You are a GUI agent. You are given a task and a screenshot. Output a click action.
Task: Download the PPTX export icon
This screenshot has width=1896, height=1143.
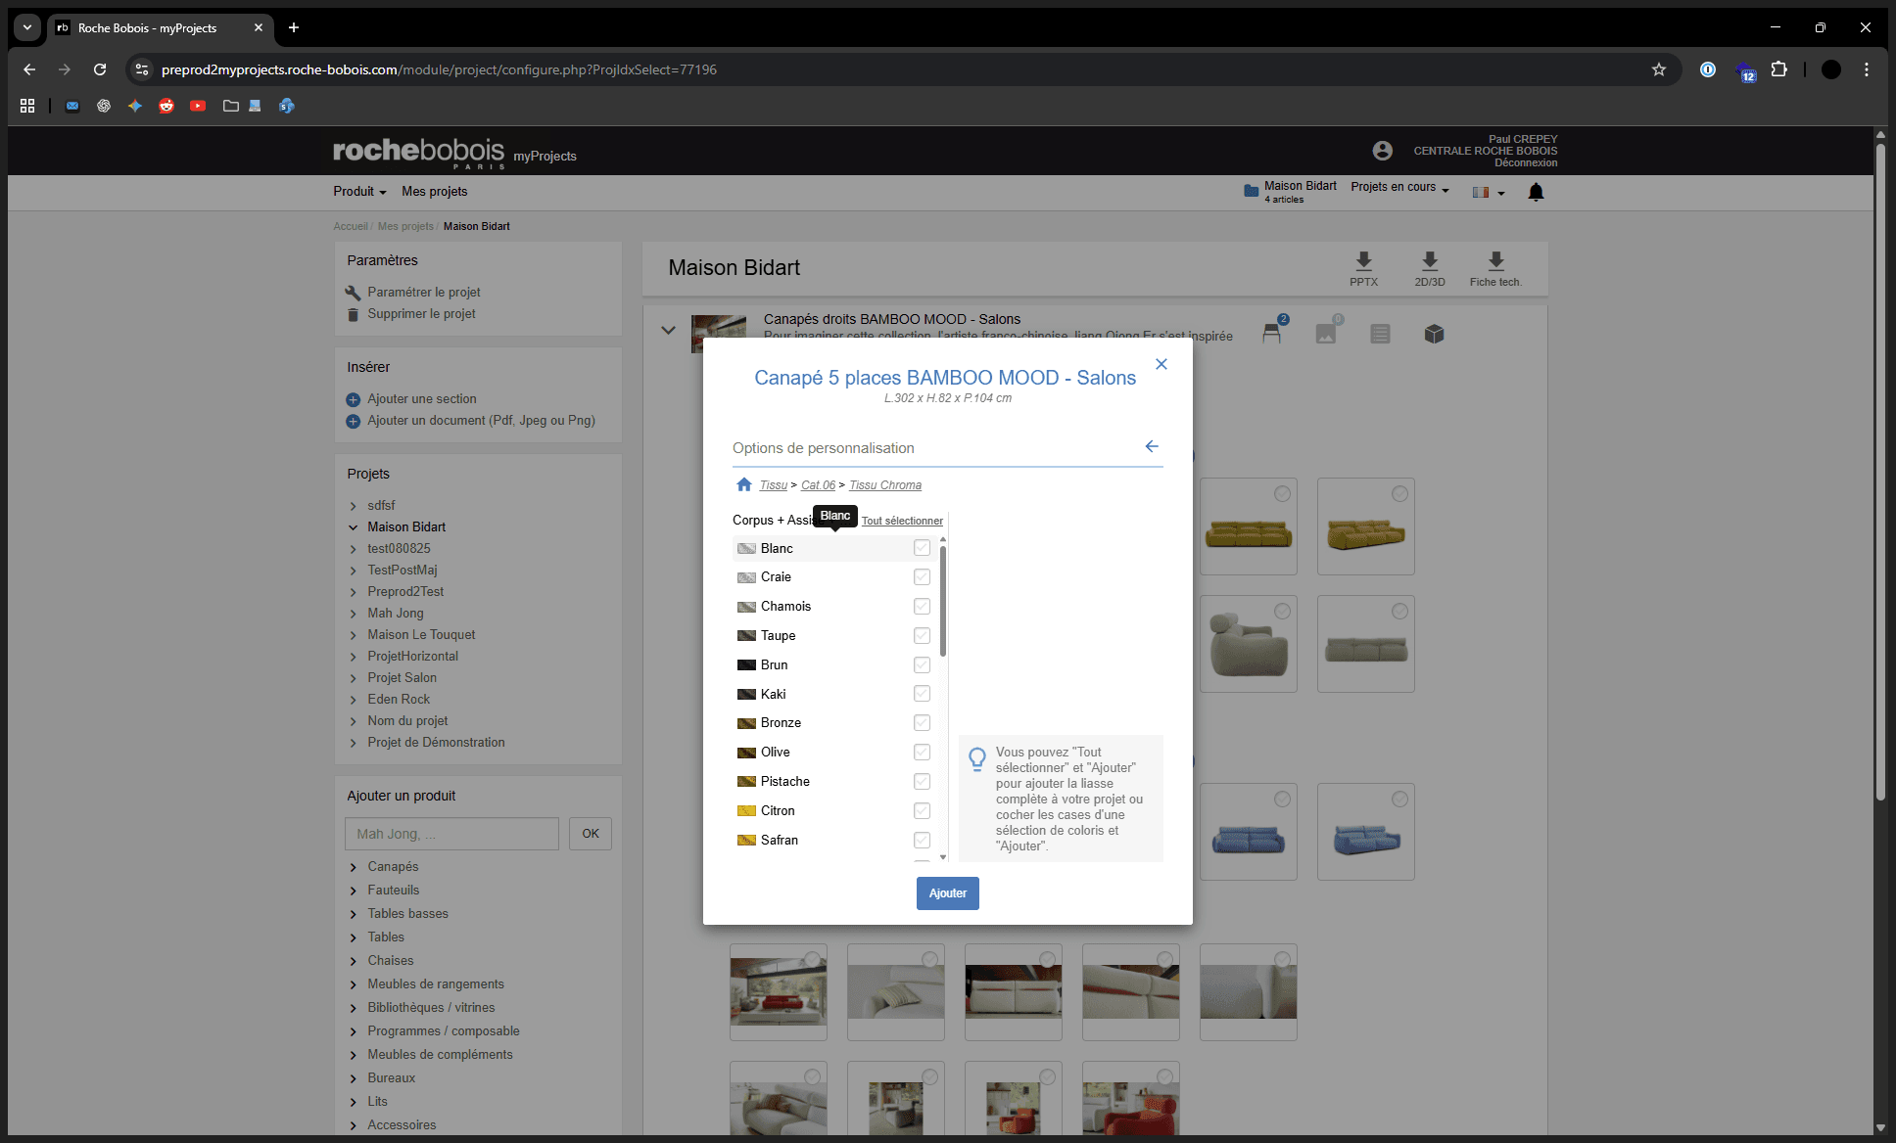coord(1363,260)
